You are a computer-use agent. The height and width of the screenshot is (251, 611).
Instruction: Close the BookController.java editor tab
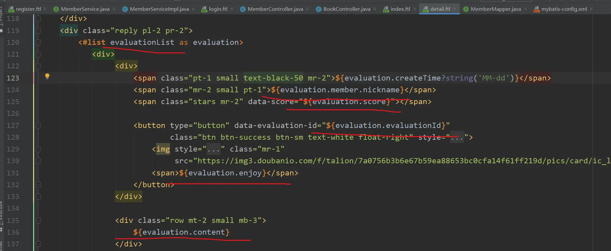click(x=375, y=9)
